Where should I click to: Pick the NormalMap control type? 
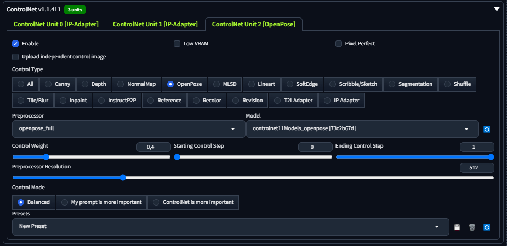(136, 84)
